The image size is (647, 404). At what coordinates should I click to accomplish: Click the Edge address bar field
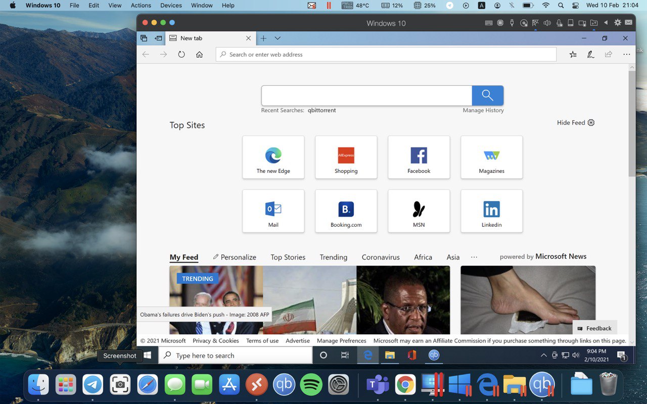(x=386, y=55)
